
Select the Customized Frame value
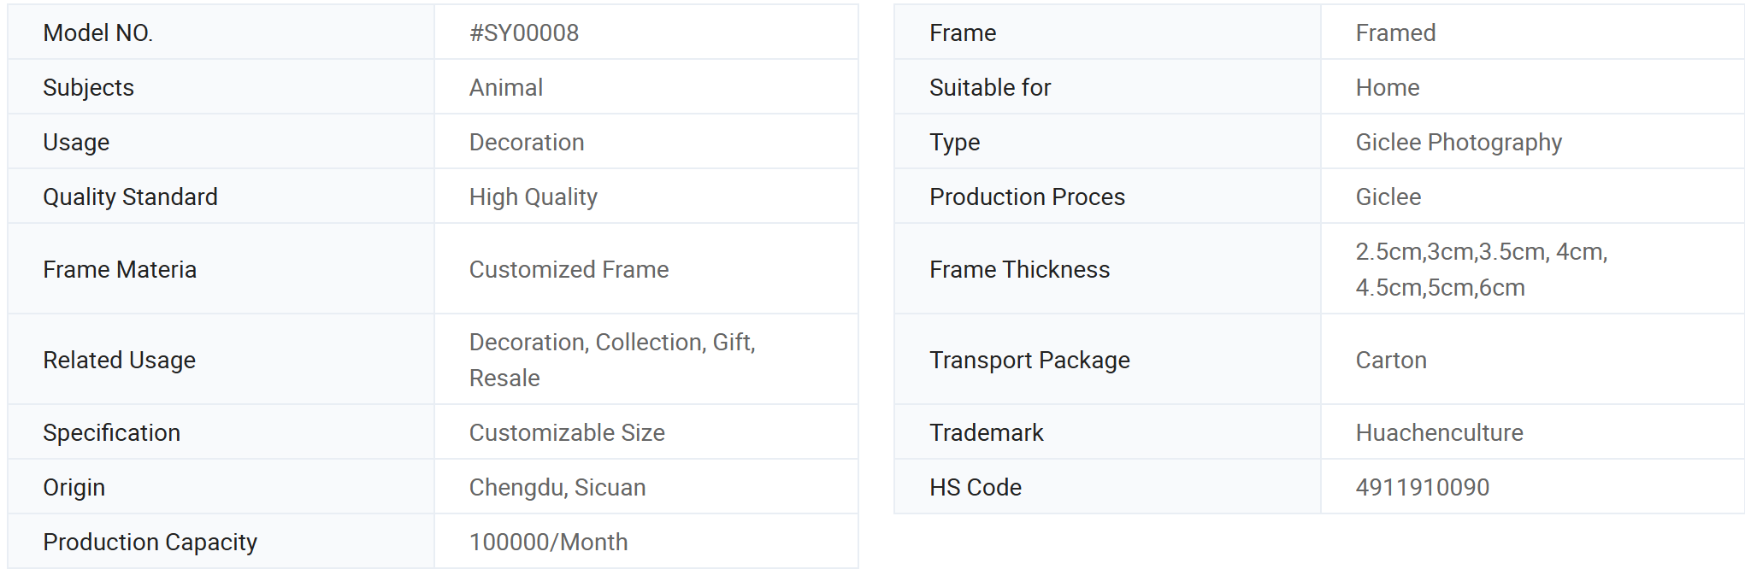pyautogui.click(x=569, y=269)
